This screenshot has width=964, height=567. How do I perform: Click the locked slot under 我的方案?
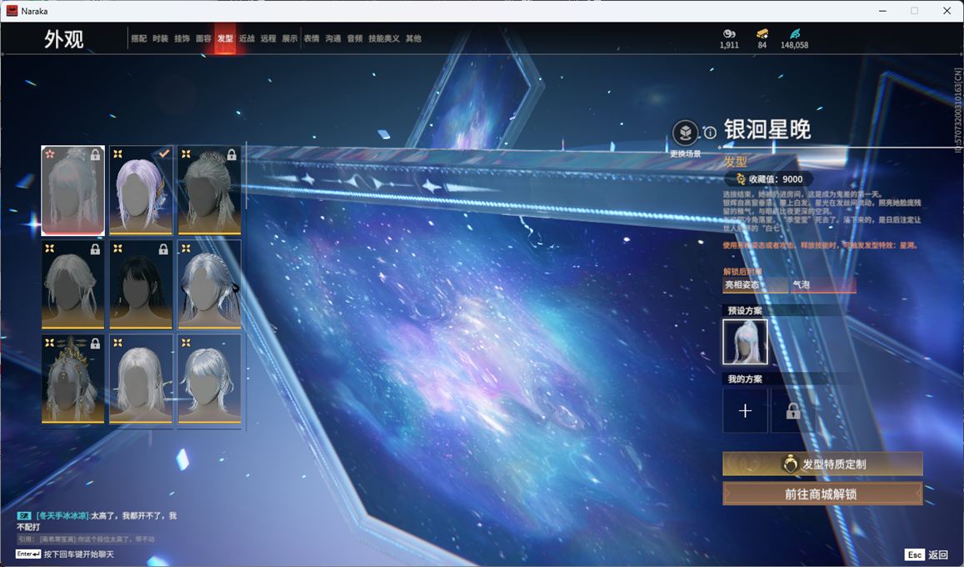click(792, 411)
